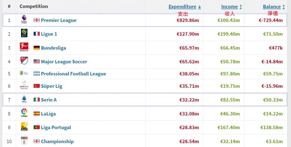The image size is (291, 147).
Task: Click the Süper Lig logo icon
Action: [24, 86]
